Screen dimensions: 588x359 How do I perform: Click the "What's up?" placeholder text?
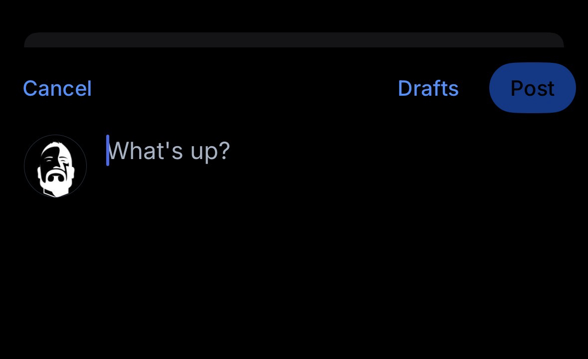click(169, 151)
